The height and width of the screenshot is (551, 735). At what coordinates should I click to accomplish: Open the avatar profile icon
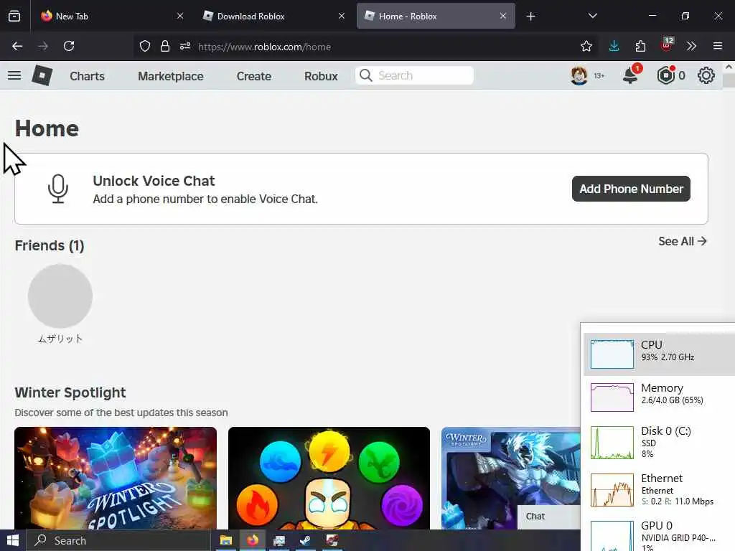click(579, 75)
